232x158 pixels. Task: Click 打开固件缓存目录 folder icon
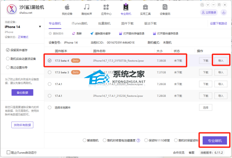point(154,34)
